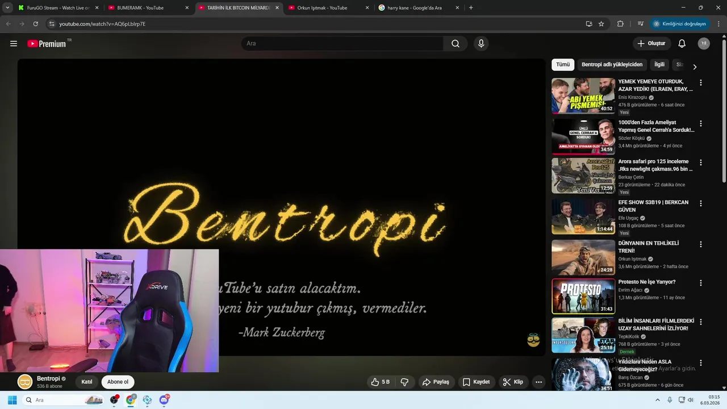Open Chrome from the taskbar
The width and height of the screenshot is (727, 409).
[131, 400]
